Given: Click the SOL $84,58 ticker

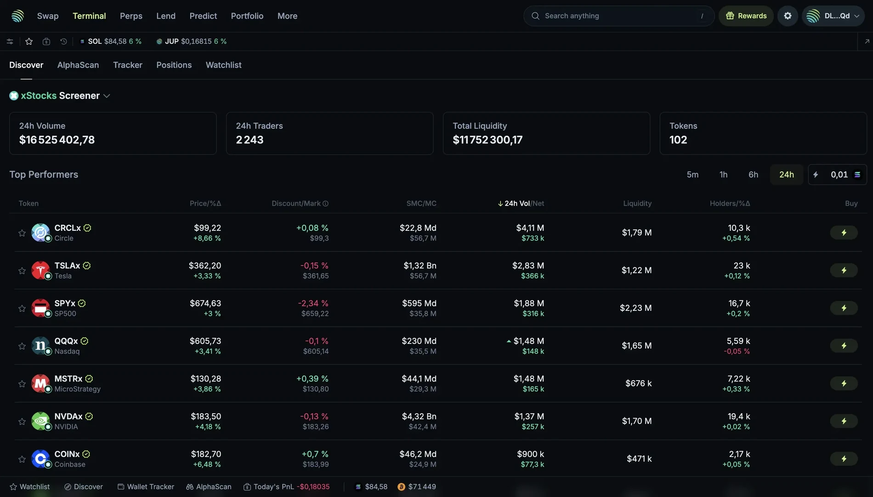Looking at the screenshot, I should tap(111, 41).
